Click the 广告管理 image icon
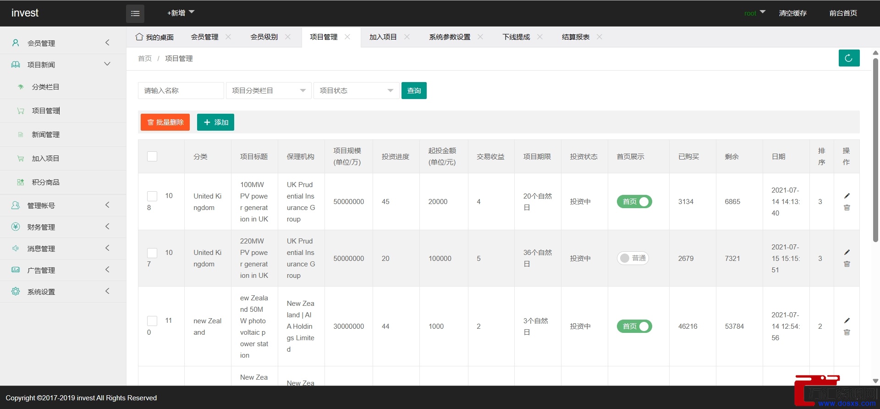This screenshot has height=409, width=880. 16,270
